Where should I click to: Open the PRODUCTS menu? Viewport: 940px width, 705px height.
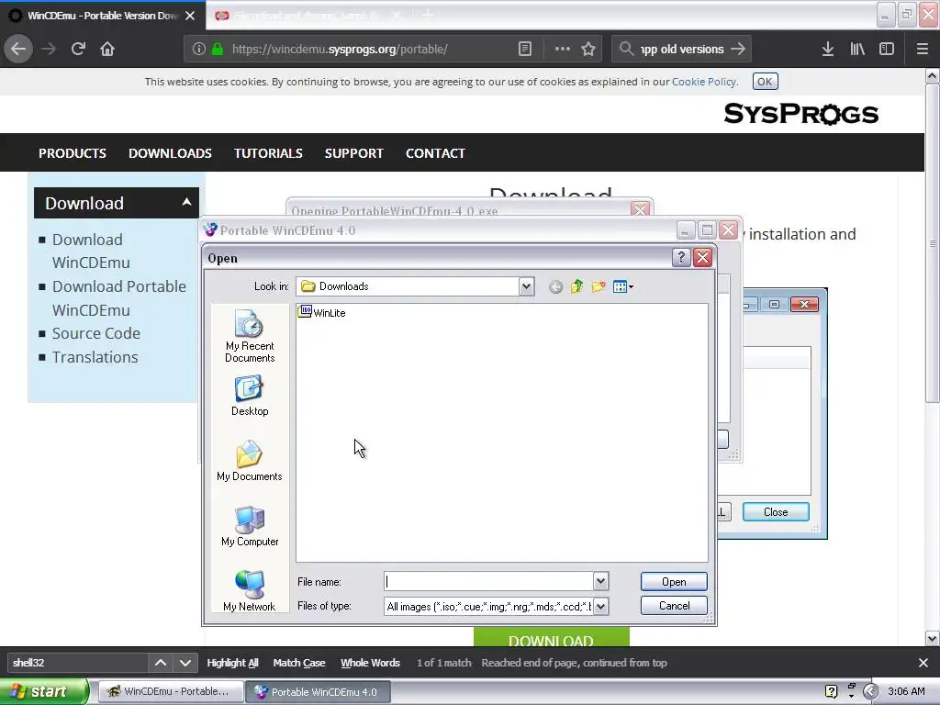point(72,153)
